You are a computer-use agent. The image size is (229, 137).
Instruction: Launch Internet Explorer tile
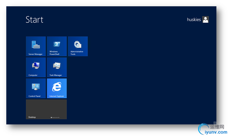(57, 88)
